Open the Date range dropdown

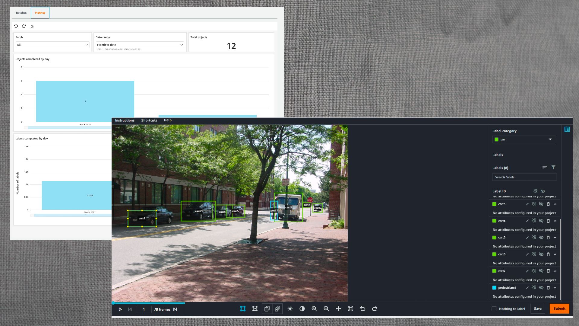[x=140, y=45]
